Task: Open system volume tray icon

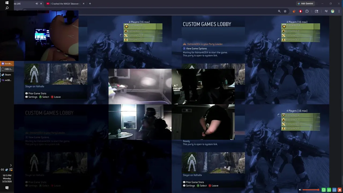Action: tap(2, 170)
